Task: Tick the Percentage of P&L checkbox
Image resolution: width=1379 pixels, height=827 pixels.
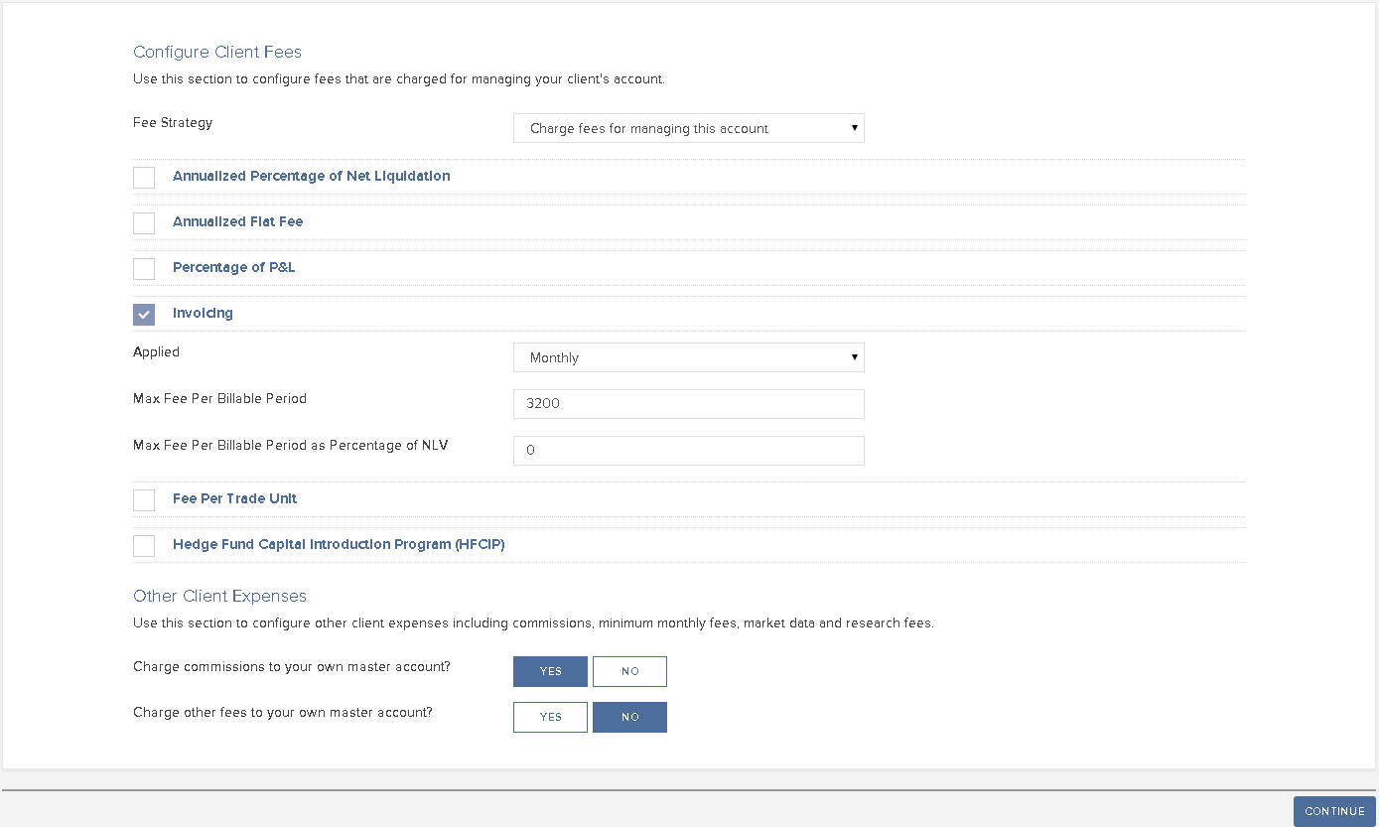Action: 144,269
